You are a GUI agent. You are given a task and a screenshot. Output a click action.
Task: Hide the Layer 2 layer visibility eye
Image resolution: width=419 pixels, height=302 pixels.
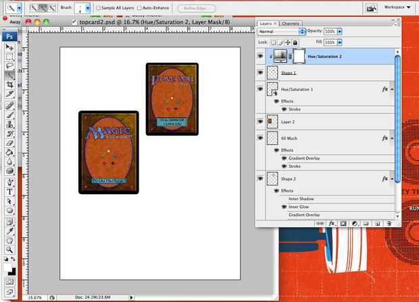pos(261,121)
